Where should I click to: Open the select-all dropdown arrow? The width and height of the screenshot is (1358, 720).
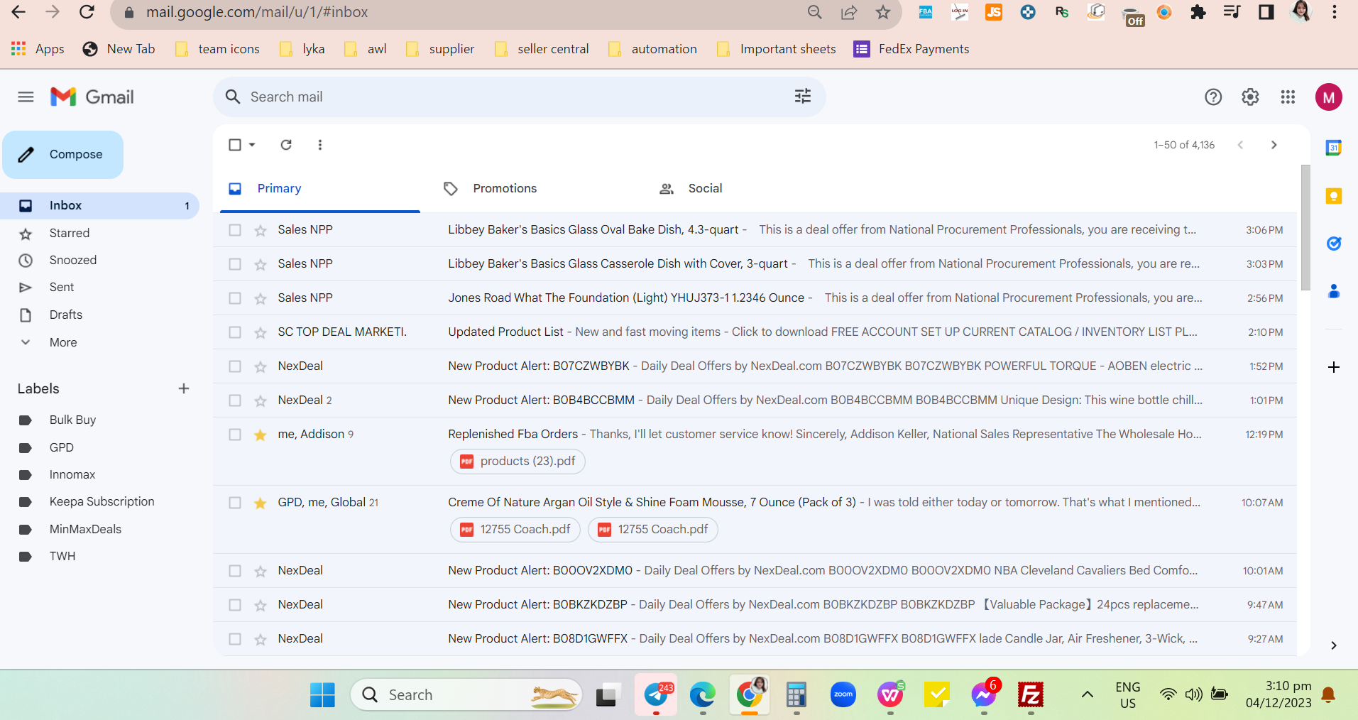tap(252, 145)
